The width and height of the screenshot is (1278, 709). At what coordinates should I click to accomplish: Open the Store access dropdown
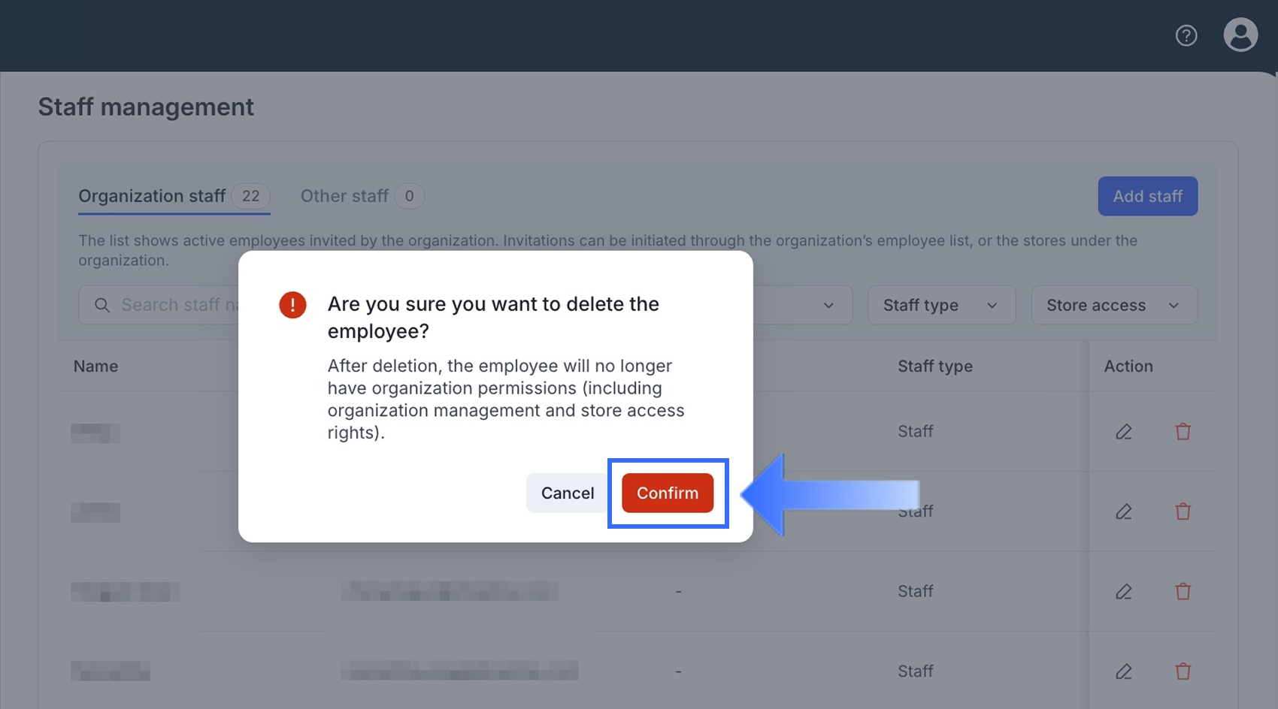(x=1113, y=305)
